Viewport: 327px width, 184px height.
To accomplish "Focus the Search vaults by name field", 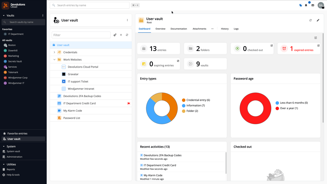I will (x=23, y=22).
